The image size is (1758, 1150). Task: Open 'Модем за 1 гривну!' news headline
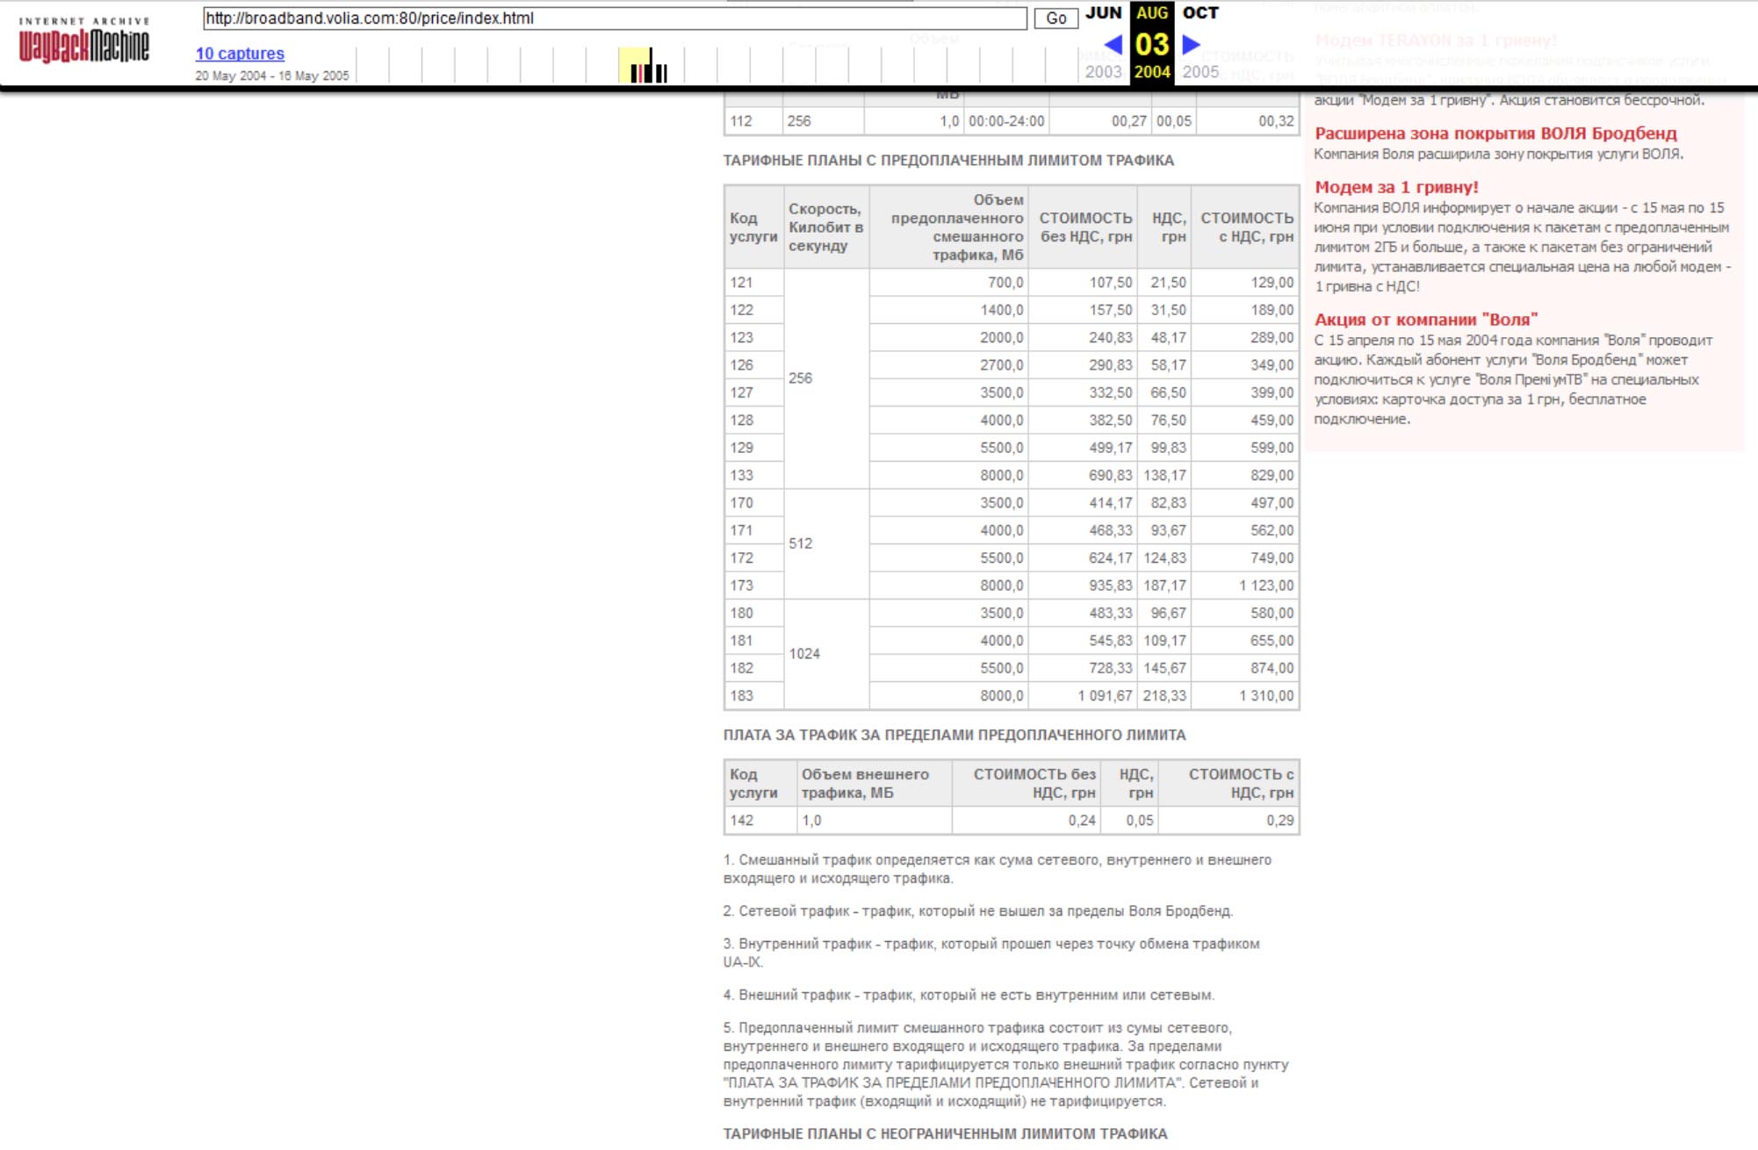1395,187
